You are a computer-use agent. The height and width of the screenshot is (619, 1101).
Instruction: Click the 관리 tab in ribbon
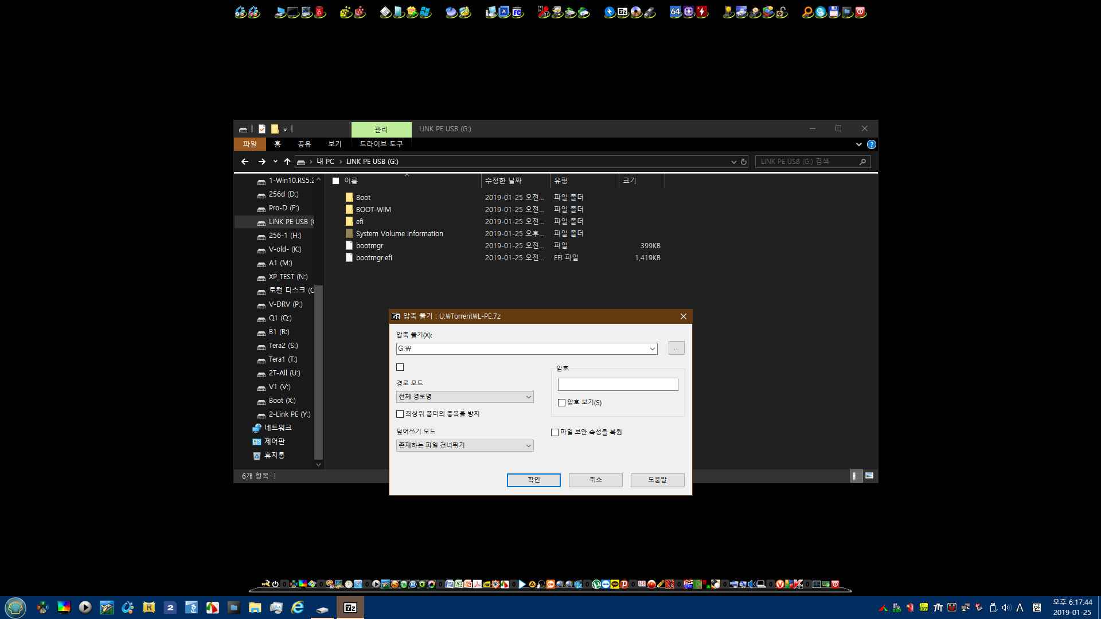click(381, 128)
